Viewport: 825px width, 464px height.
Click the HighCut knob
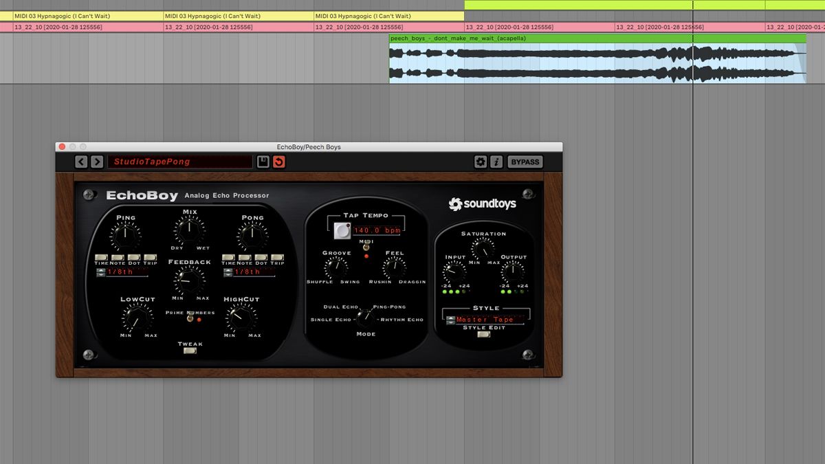[x=241, y=318]
